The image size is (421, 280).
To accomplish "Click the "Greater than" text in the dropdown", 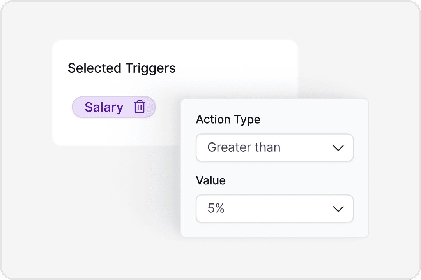I will [244, 148].
